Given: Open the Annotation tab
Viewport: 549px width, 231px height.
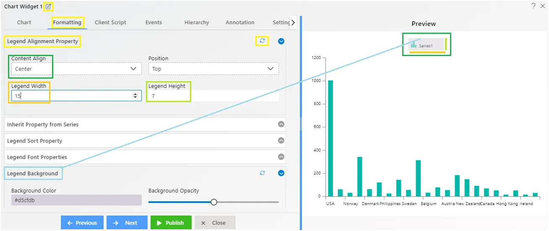Looking at the screenshot, I should pos(240,23).
